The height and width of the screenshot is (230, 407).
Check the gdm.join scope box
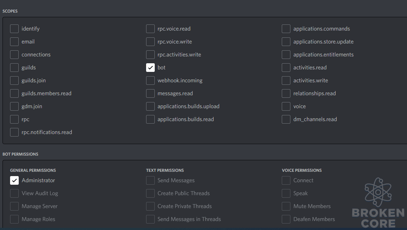click(x=14, y=107)
